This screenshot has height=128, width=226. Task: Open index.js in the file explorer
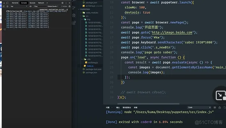point(90,66)
